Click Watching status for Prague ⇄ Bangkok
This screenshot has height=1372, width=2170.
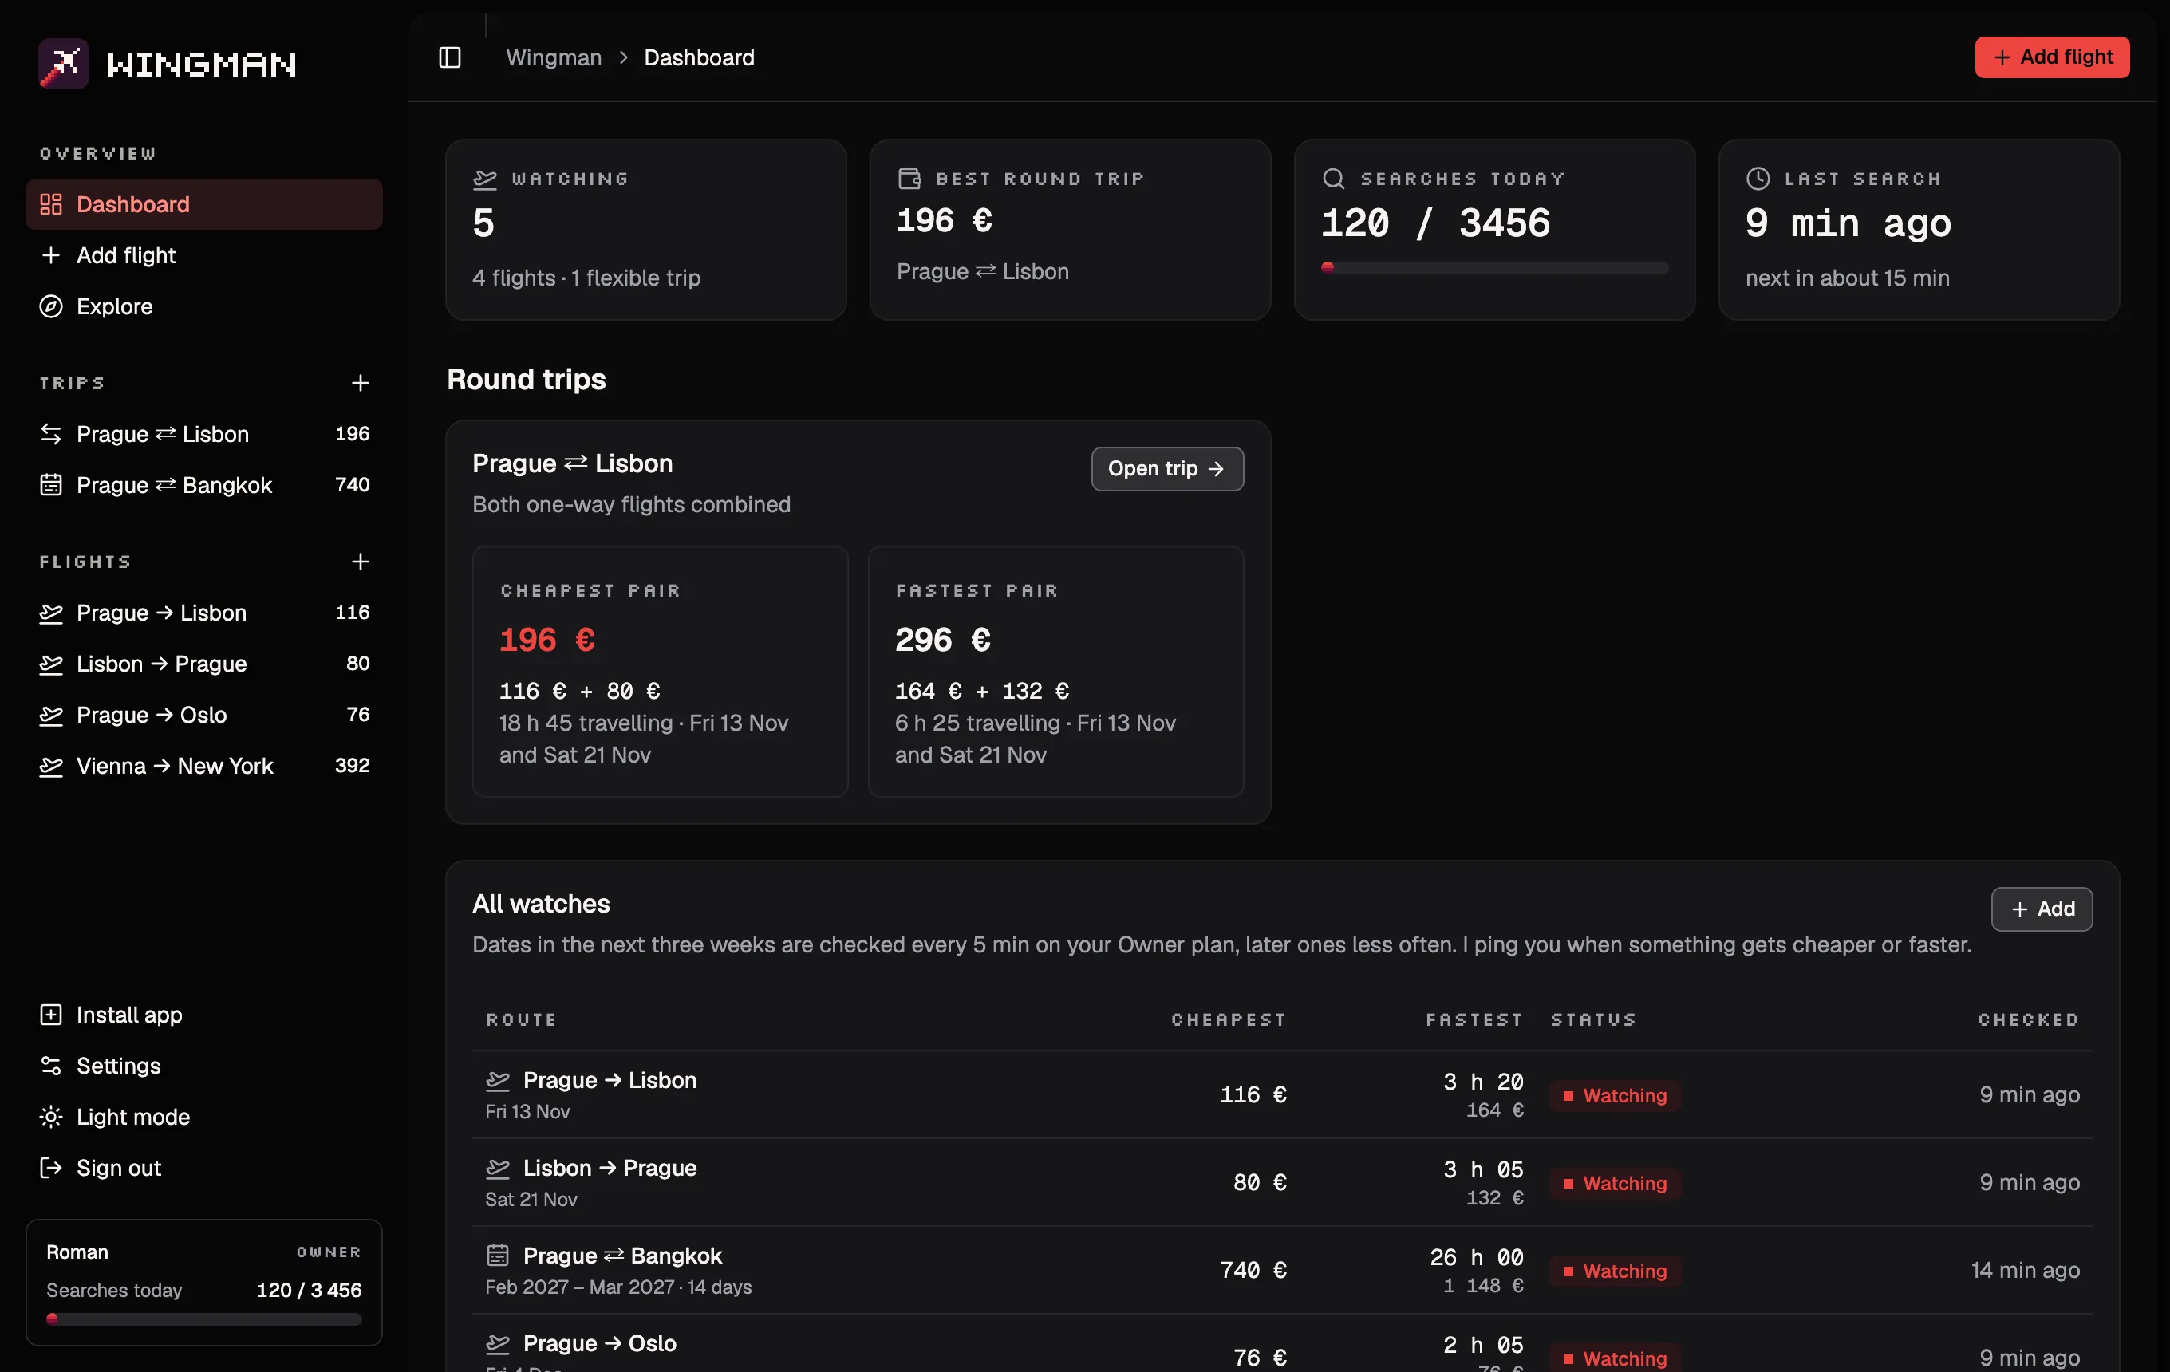[1616, 1272]
